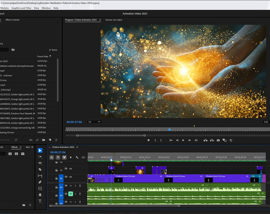Switch to the Effect Controls tab
The width and height of the screenshot is (270, 214).
12,20
